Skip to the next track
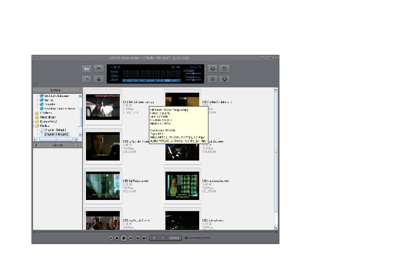Screen dimensions: 393x272 click(x=130, y=238)
